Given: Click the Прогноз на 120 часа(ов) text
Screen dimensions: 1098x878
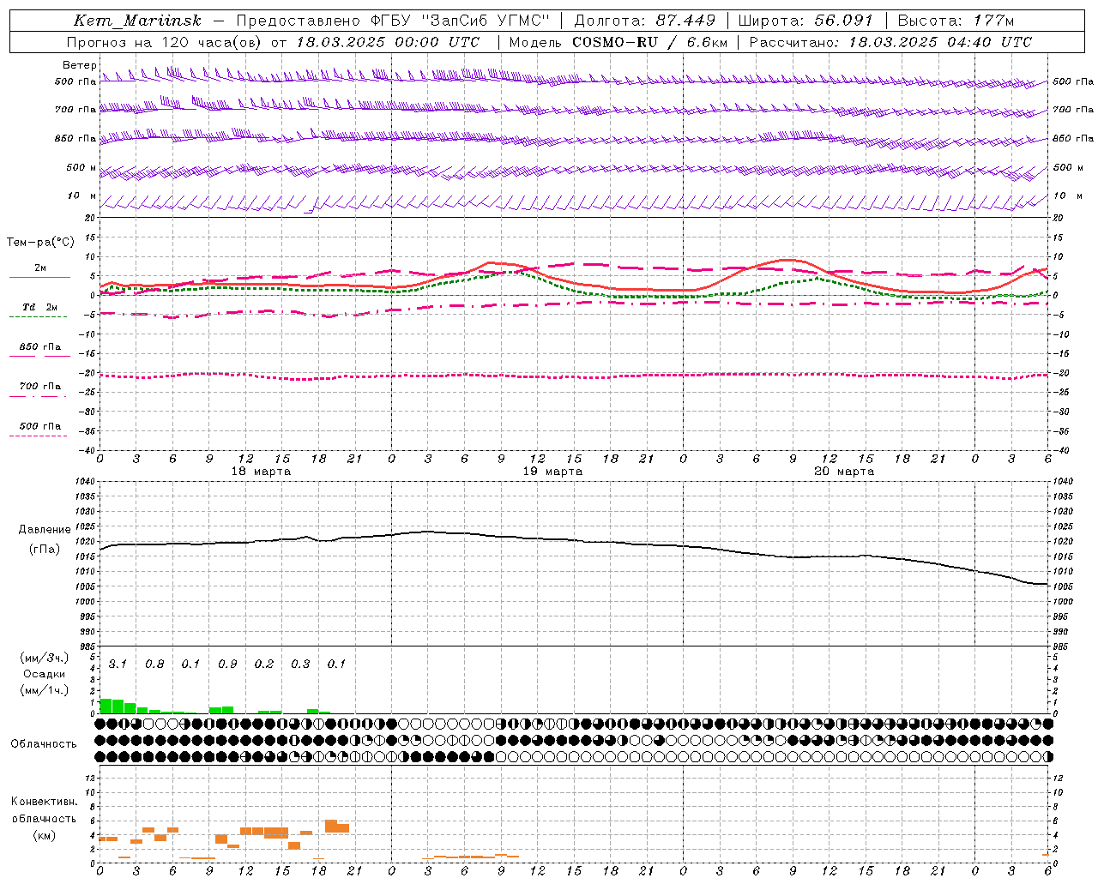Looking at the screenshot, I should click(166, 42).
